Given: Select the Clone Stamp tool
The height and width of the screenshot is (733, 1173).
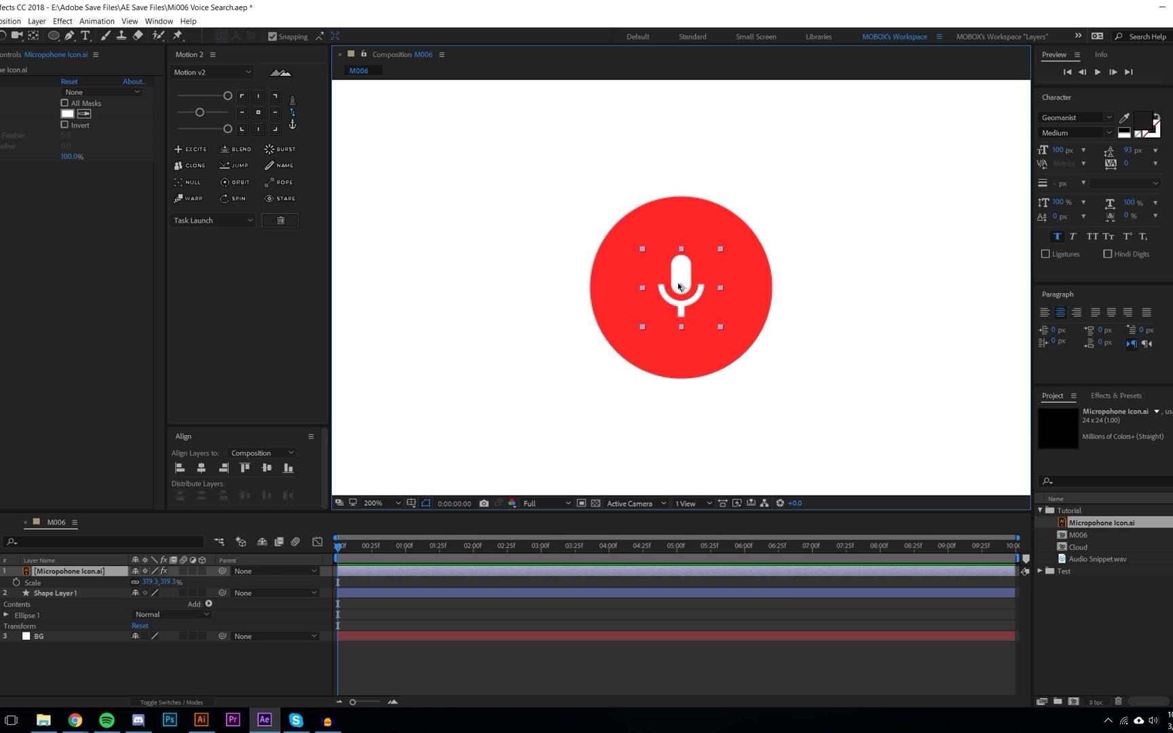Looking at the screenshot, I should point(122,36).
